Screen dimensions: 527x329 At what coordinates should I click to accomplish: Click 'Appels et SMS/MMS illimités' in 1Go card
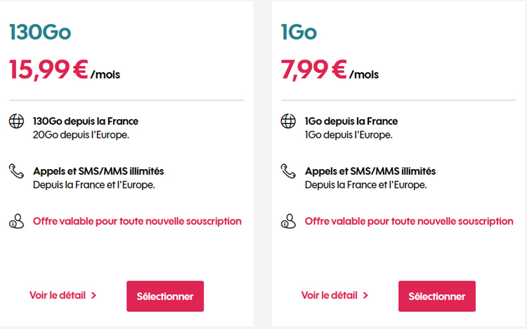370,171
